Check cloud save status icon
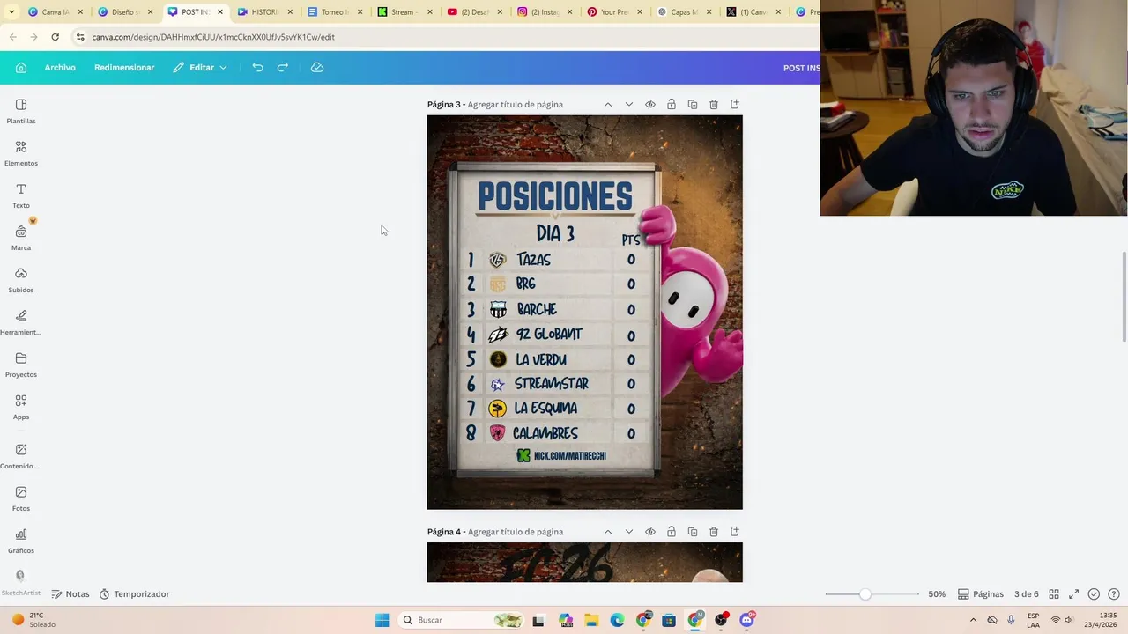 [x=317, y=68]
